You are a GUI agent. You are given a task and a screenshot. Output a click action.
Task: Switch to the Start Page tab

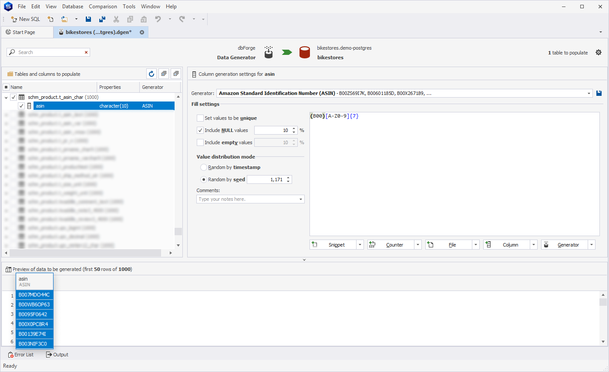click(27, 32)
